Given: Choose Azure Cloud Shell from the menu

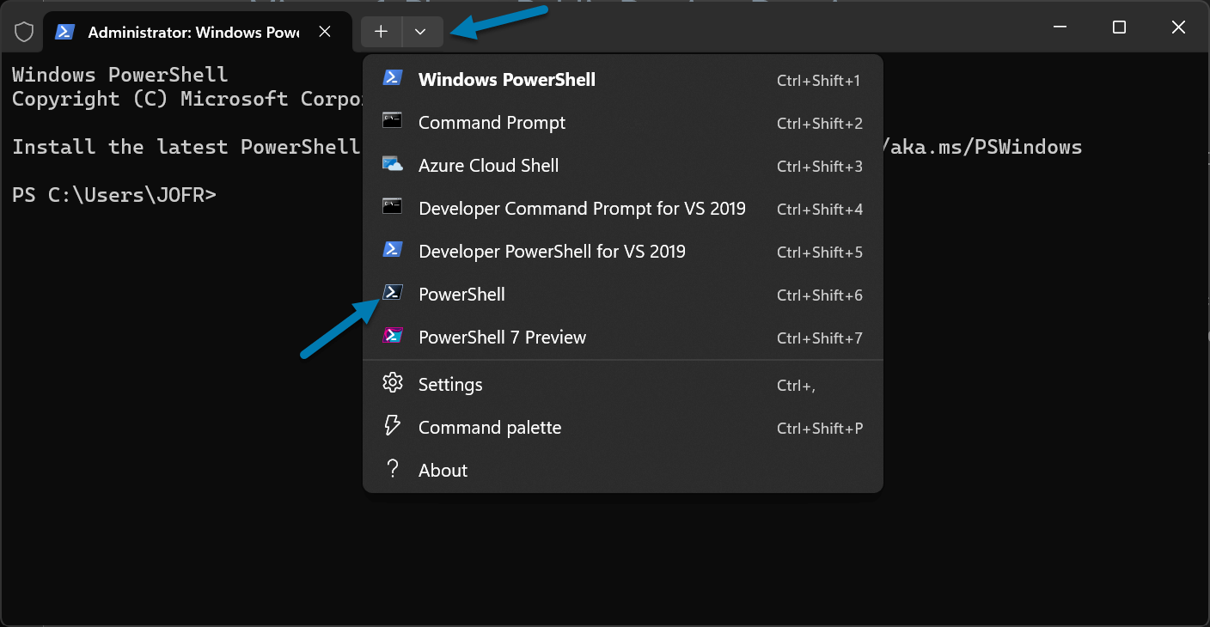Looking at the screenshot, I should (488, 166).
